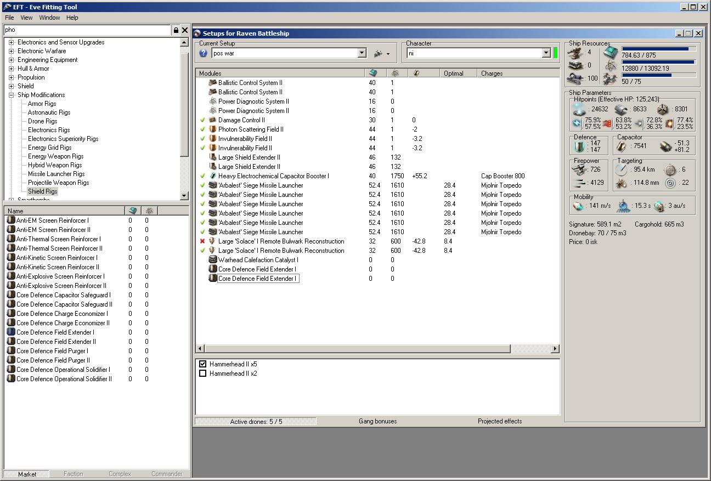711x481 pixels.
Task: Click the warp speed icon showing 3 au/s
Action: point(658,206)
